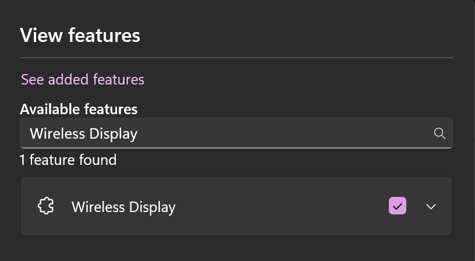Run the search using the magnifying glass
Image resolution: width=475 pixels, height=261 pixels.
(439, 133)
